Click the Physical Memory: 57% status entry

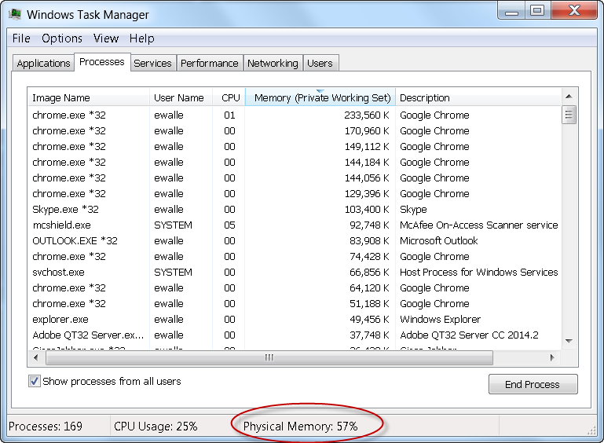[x=301, y=427]
